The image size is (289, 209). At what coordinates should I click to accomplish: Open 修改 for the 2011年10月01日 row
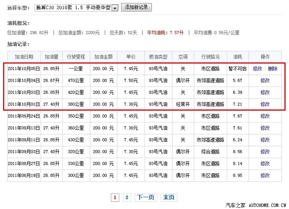pyautogui.click(x=265, y=104)
